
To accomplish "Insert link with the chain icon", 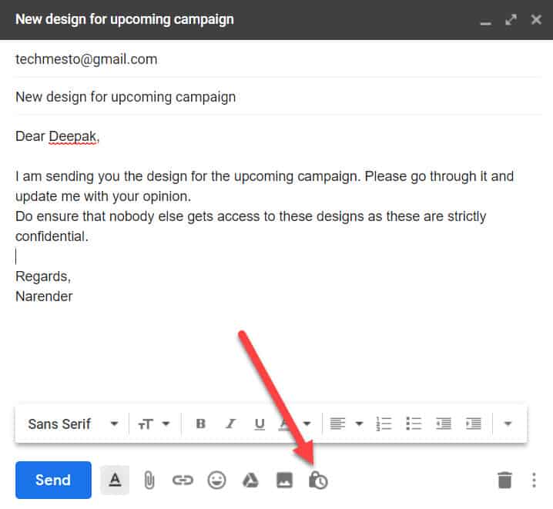I will (x=183, y=480).
